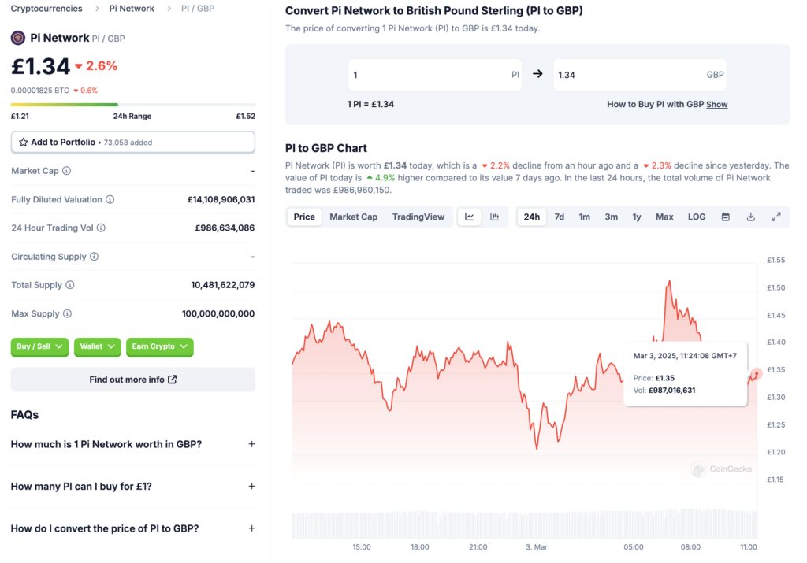
Task: Click Add to Portfolio button
Action: [x=132, y=143]
